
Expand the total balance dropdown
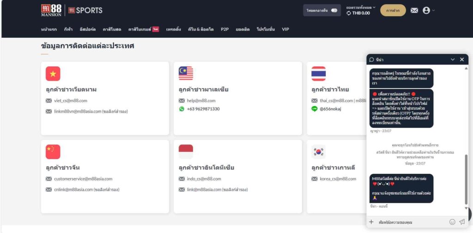click(x=361, y=7)
